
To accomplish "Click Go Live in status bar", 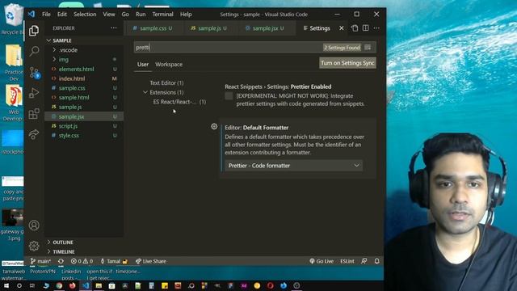I will click(x=322, y=261).
